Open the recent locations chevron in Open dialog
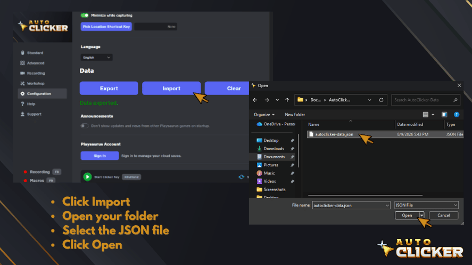472x265 pixels. (x=277, y=100)
